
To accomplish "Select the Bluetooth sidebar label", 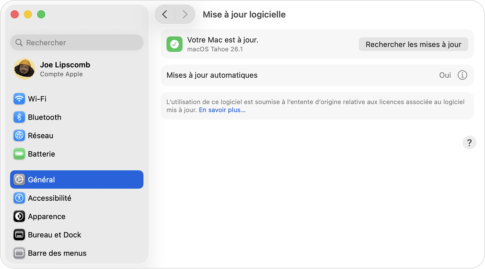I will pos(45,117).
